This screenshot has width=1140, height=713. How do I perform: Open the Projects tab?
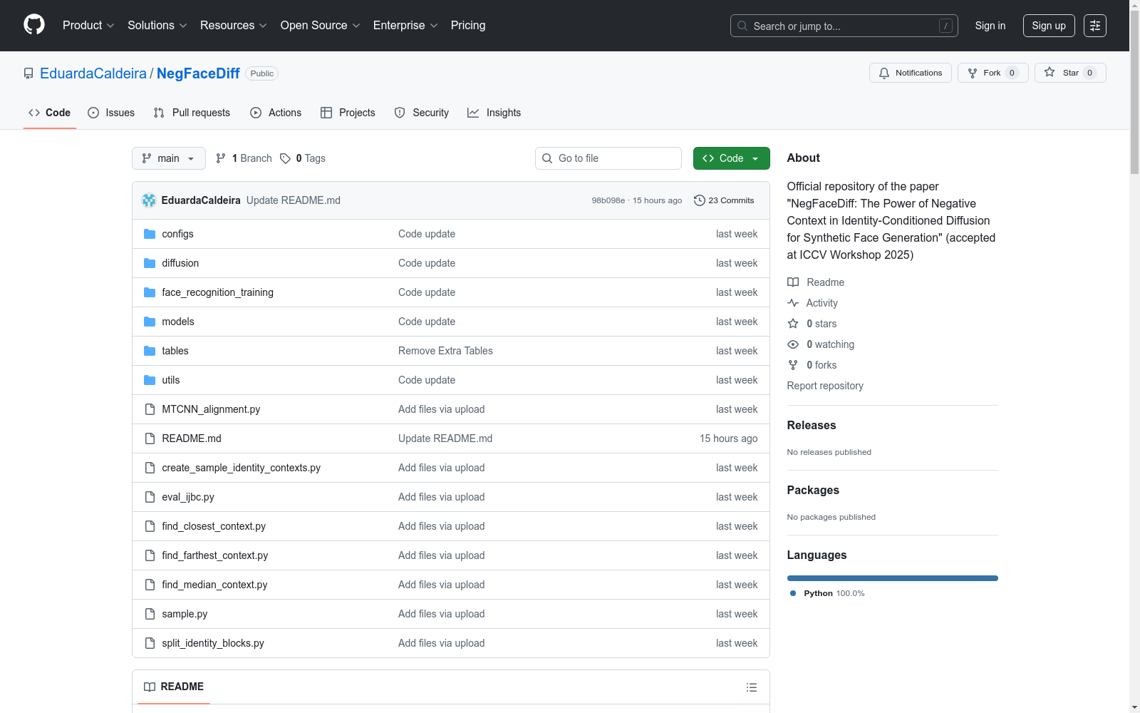pyautogui.click(x=348, y=113)
